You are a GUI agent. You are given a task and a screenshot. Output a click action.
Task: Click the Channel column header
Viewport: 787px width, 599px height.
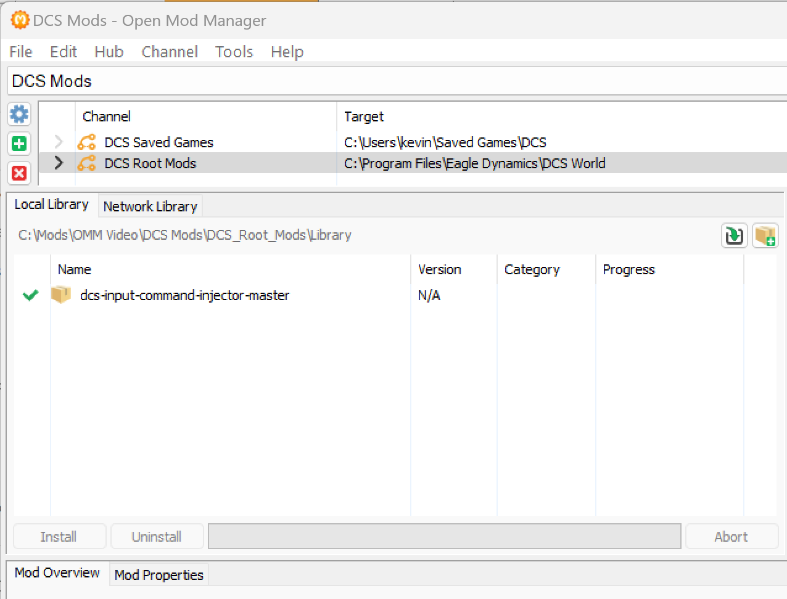click(206, 116)
